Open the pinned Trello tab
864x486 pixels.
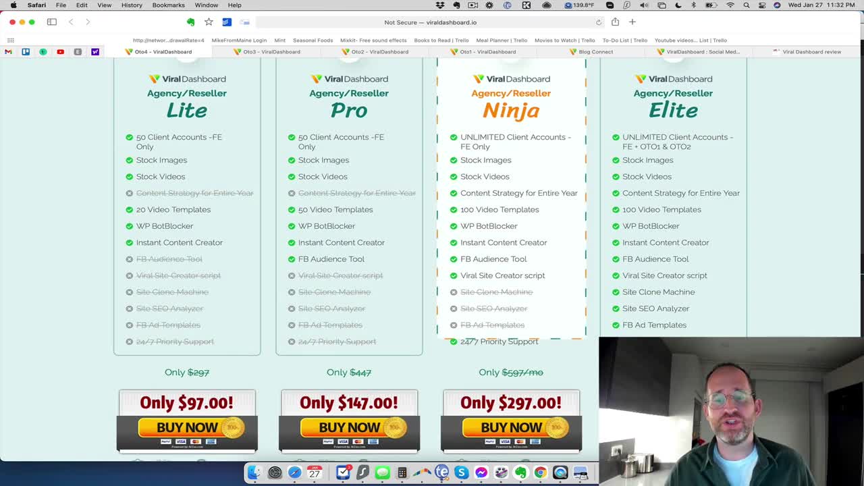(26, 51)
